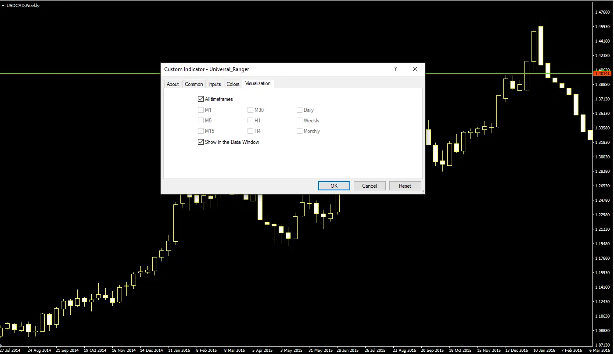Viewport: 614px width, 354px height.
Task: Toggle Show in the Data Window
Action: click(x=201, y=142)
